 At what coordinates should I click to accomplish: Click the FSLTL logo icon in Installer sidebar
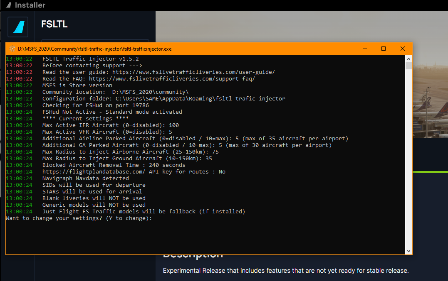18,27
